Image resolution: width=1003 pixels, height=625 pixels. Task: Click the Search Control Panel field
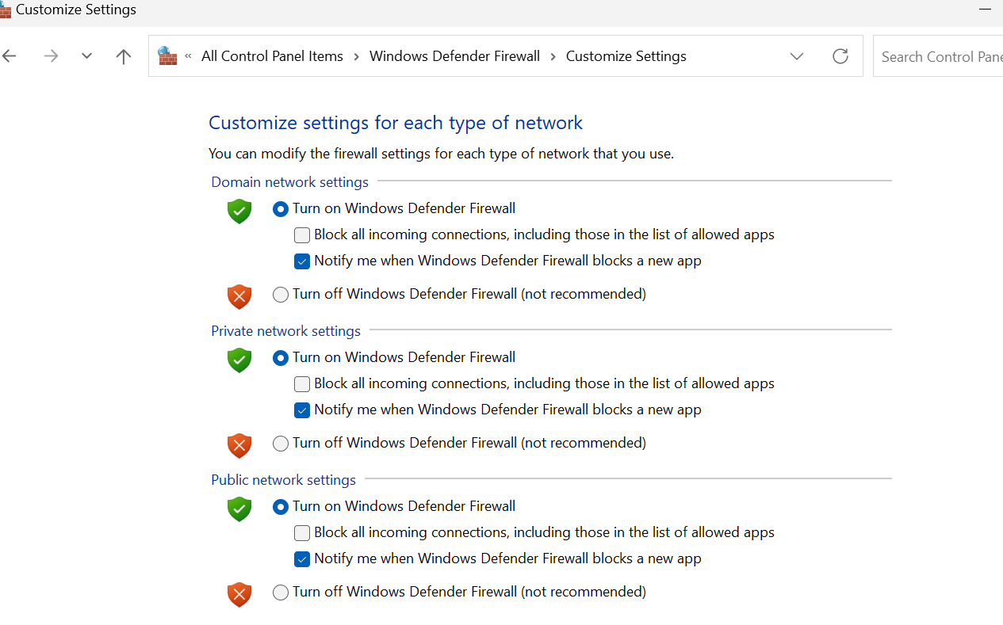click(938, 56)
